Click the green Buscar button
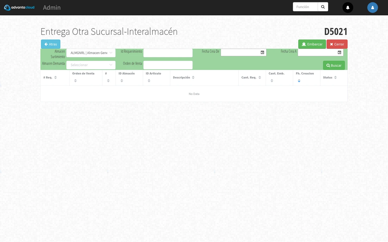Screen dimensions: 388x242 pos(334,65)
